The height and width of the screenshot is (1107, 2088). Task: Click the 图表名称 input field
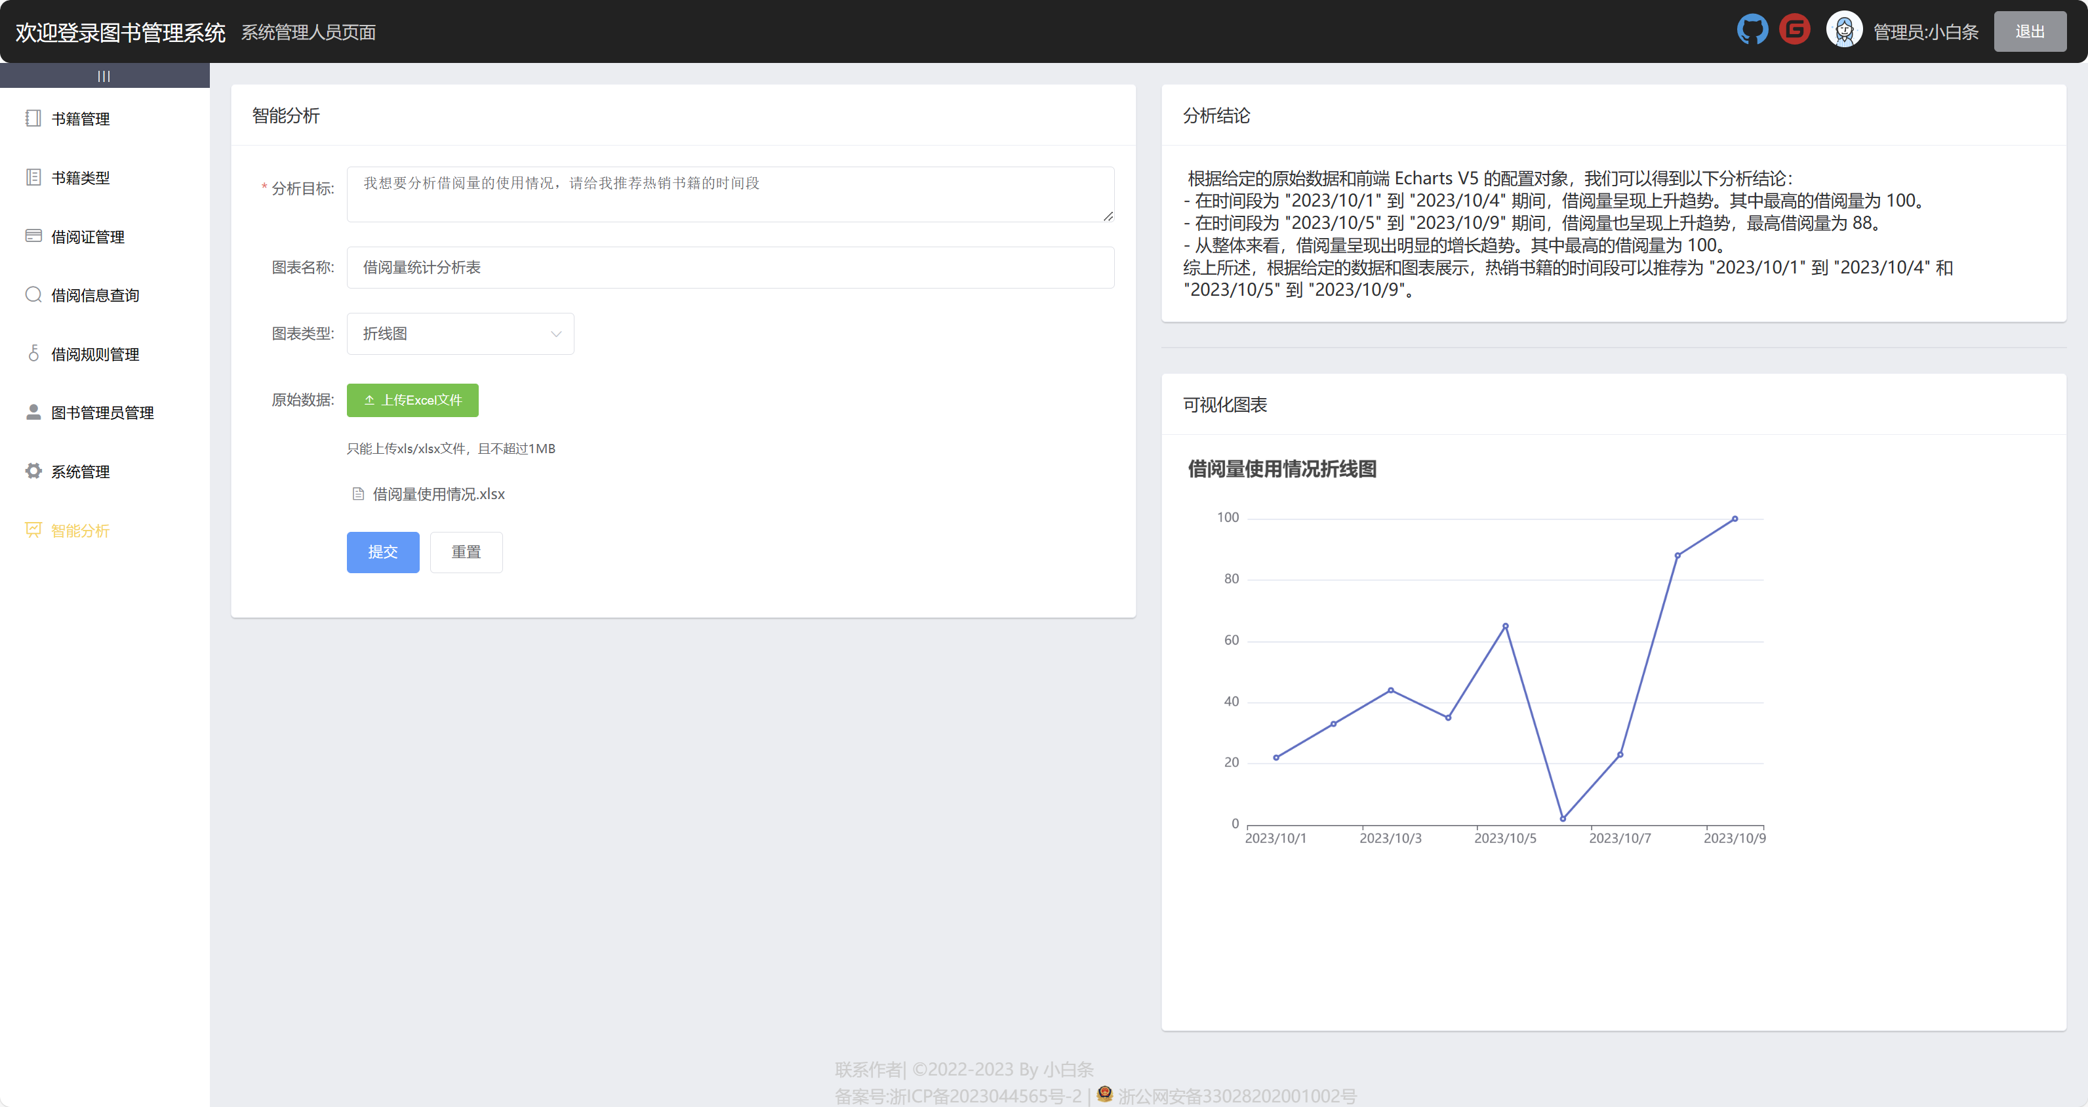click(729, 268)
